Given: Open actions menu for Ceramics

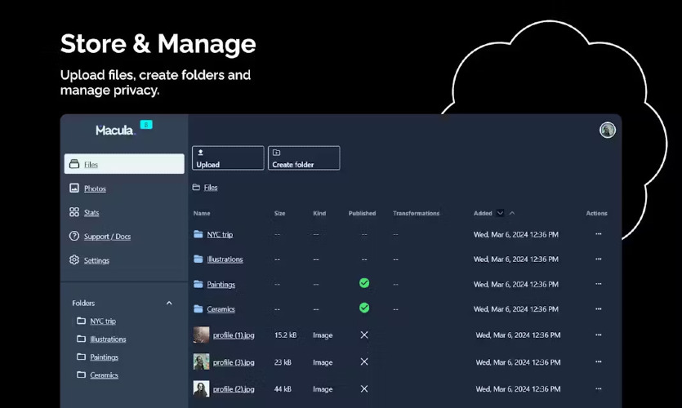Looking at the screenshot, I should click(x=599, y=309).
